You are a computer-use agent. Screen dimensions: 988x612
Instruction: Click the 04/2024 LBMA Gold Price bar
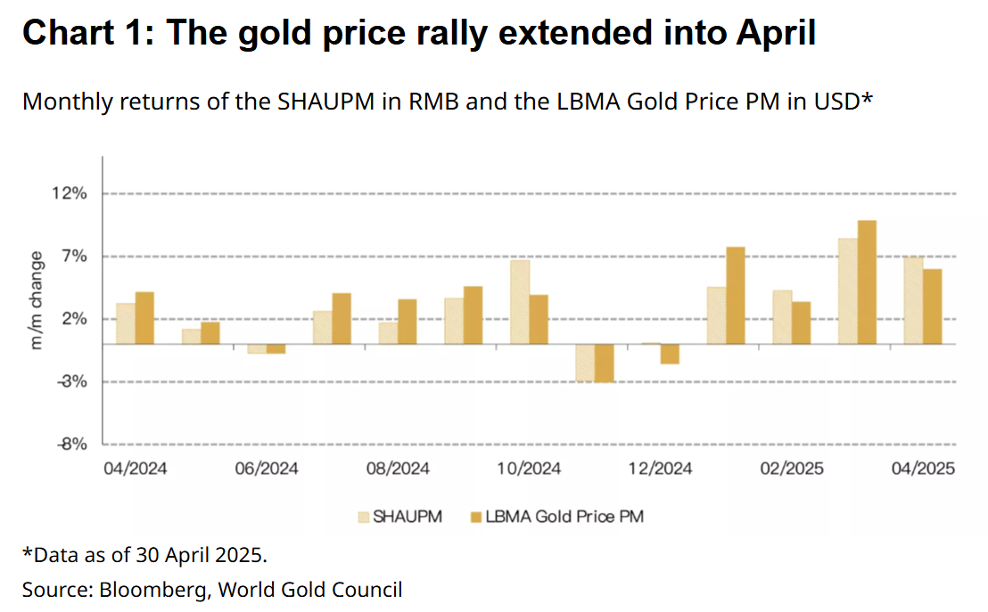pyautogui.click(x=145, y=318)
